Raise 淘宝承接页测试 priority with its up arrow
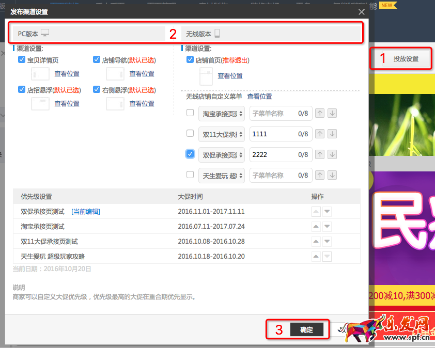435x348 pixels. (316, 226)
